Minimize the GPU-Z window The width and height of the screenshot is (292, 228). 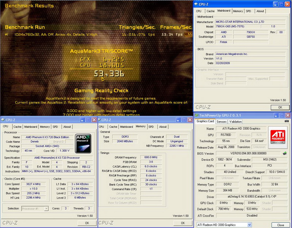[x=276, y=115]
